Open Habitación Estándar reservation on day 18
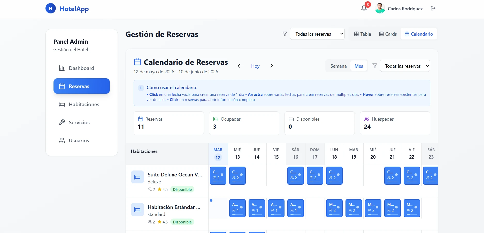This screenshot has width=484, height=233. pos(334,208)
